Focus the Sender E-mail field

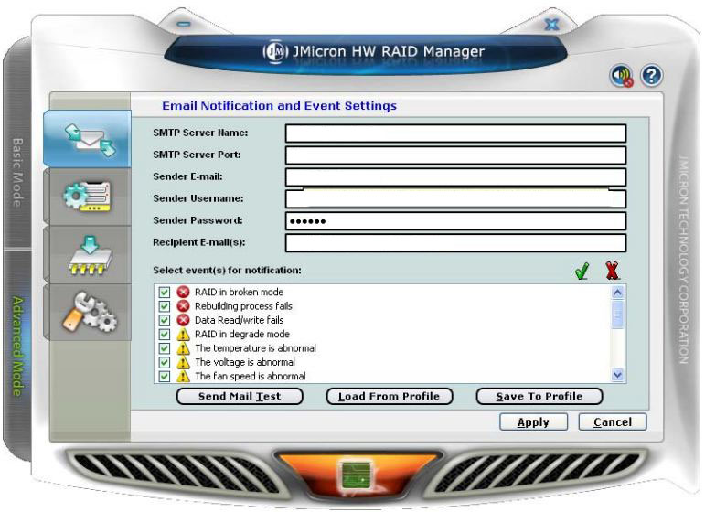pyautogui.click(x=455, y=177)
